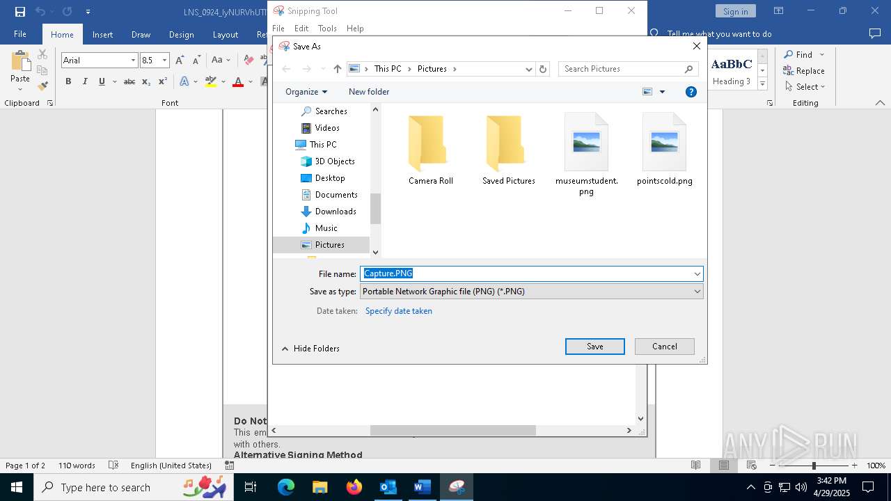Select Music in navigation tree
Image resolution: width=891 pixels, height=501 pixels.
pyautogui.click(x=326, y=228)
